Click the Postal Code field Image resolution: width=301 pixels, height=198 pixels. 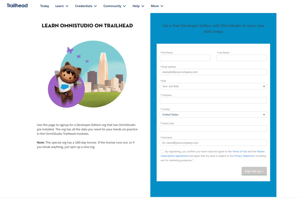coord(213,128)
